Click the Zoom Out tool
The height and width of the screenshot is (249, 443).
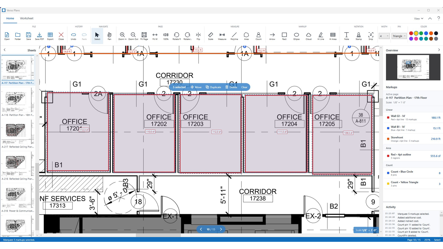133,36
